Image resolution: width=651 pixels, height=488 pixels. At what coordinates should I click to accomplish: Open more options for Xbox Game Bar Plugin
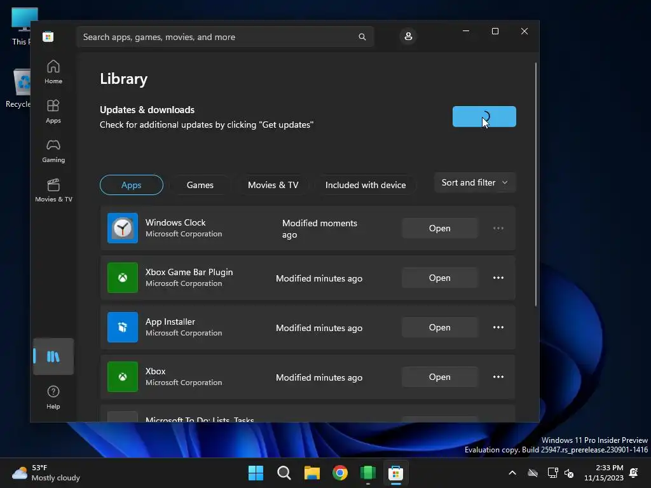498,278
